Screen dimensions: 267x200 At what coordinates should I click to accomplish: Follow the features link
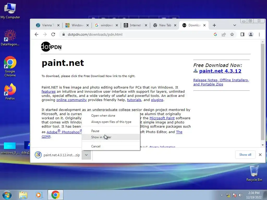click(48, 91)
